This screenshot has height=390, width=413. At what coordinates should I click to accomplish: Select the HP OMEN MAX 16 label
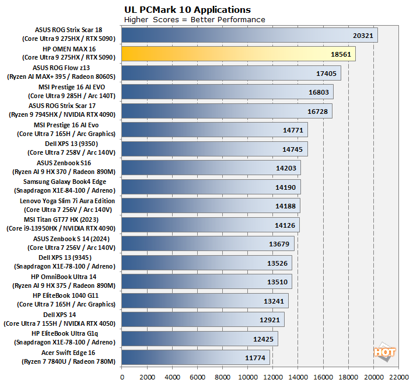point(68,53)
